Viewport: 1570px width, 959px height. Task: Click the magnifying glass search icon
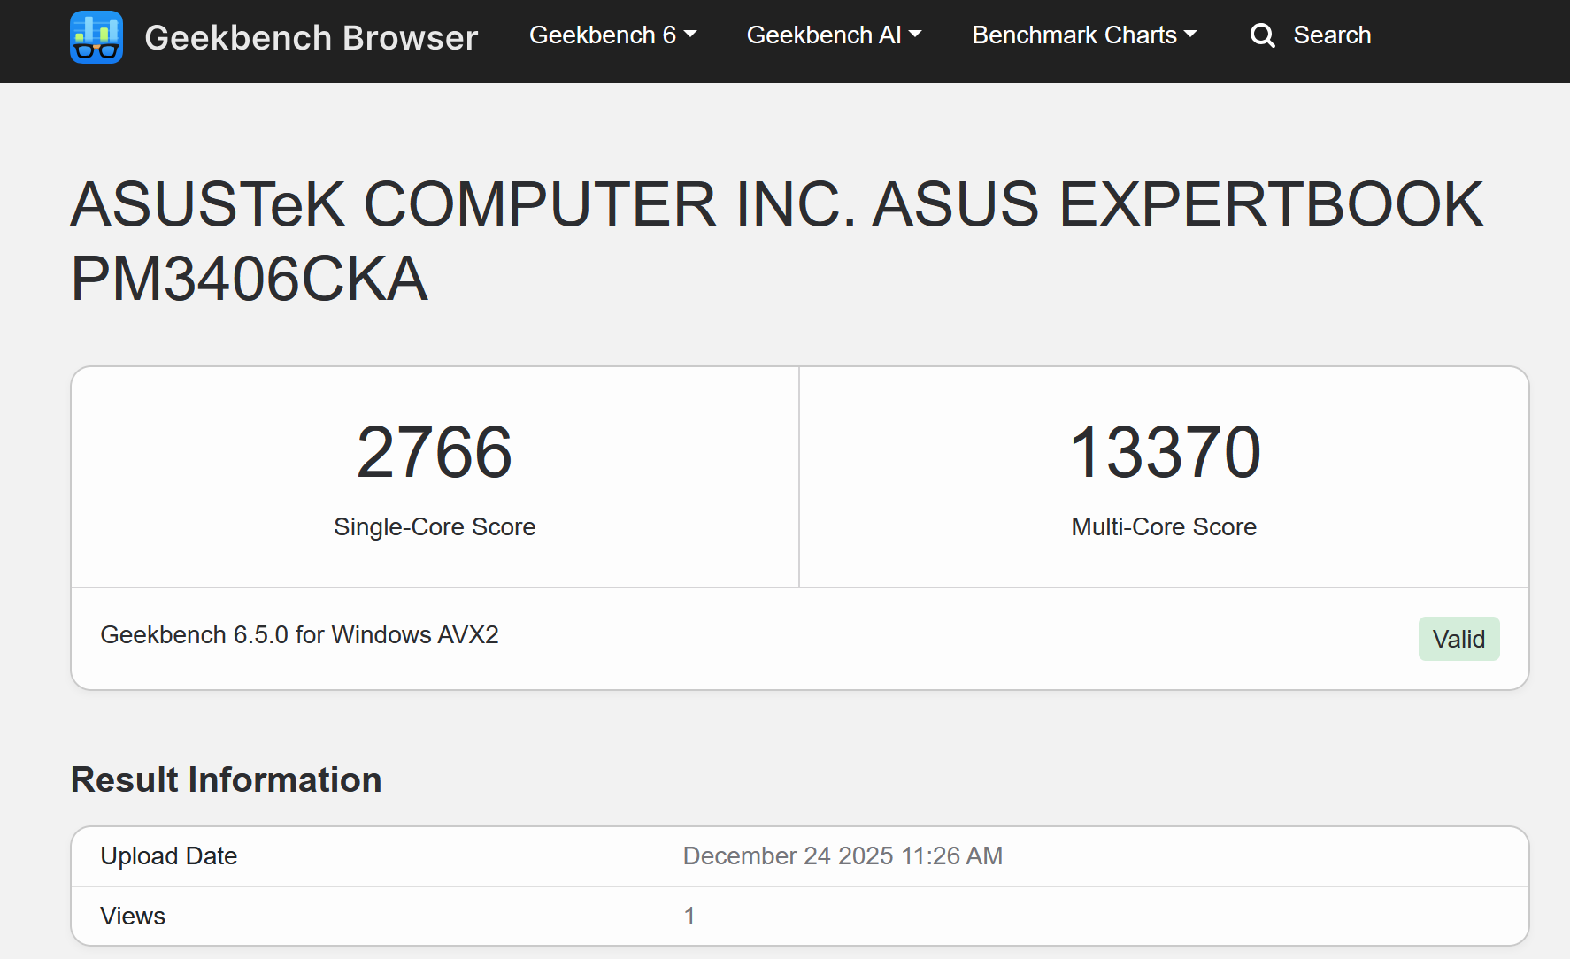1262,35
